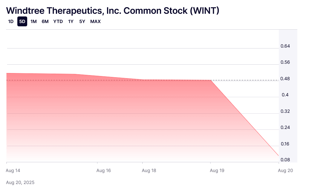Show the MAX time range

pyautogui.click(x=96, y=22)
